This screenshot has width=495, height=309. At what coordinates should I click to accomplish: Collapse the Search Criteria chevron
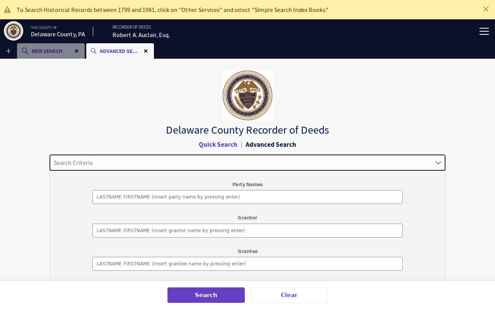click(438, 163)
